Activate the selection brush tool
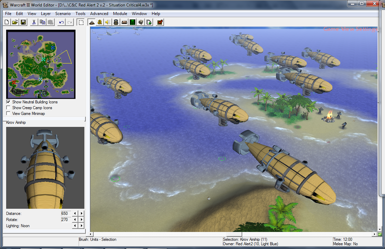Image resolution: width=385 pixels, height=249 pixels. 81,22
